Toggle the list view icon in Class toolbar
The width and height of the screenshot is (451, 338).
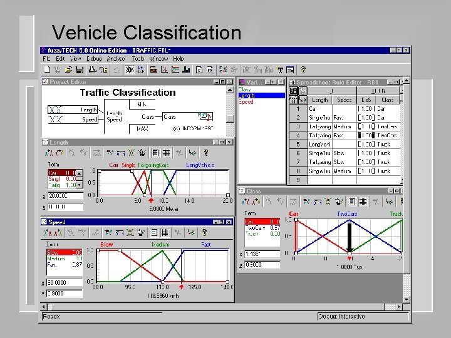(352, 202)
